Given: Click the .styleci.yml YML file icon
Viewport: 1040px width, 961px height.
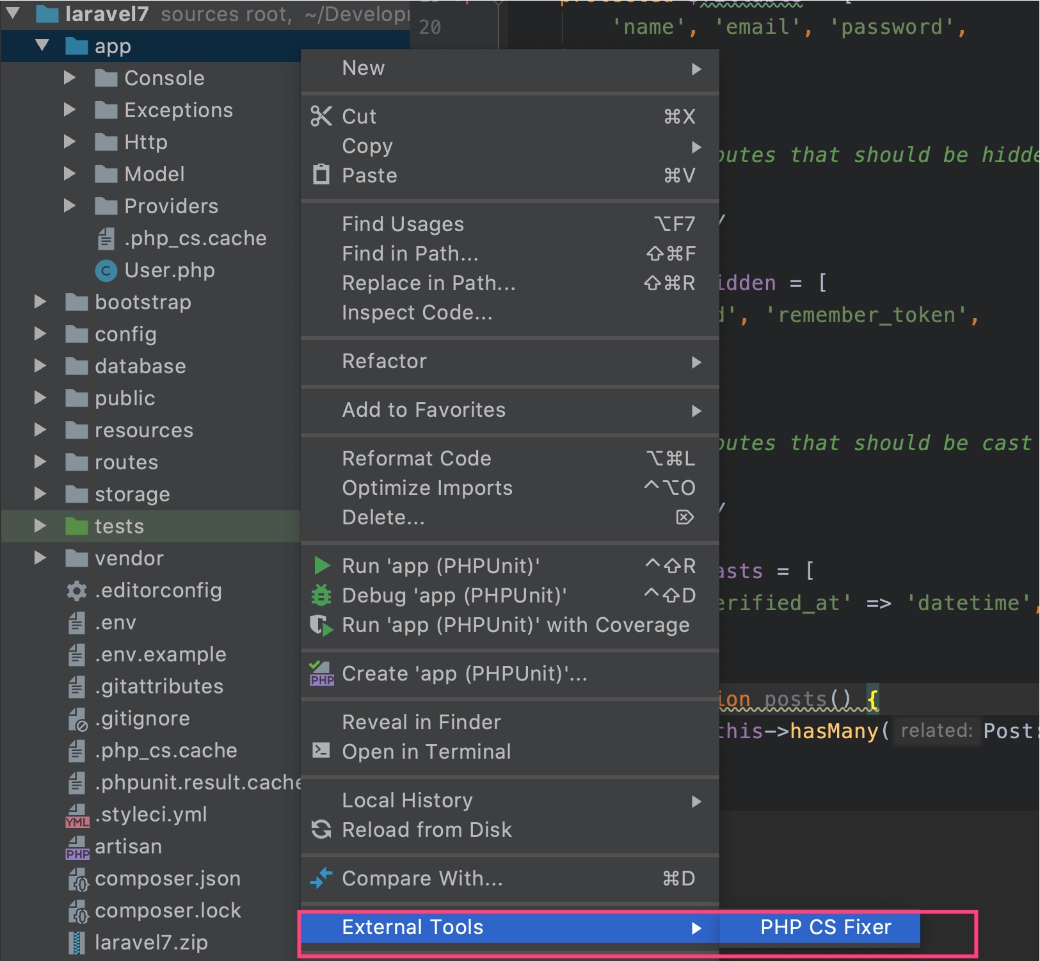Looking at the screenshot, I should [77, 816].
